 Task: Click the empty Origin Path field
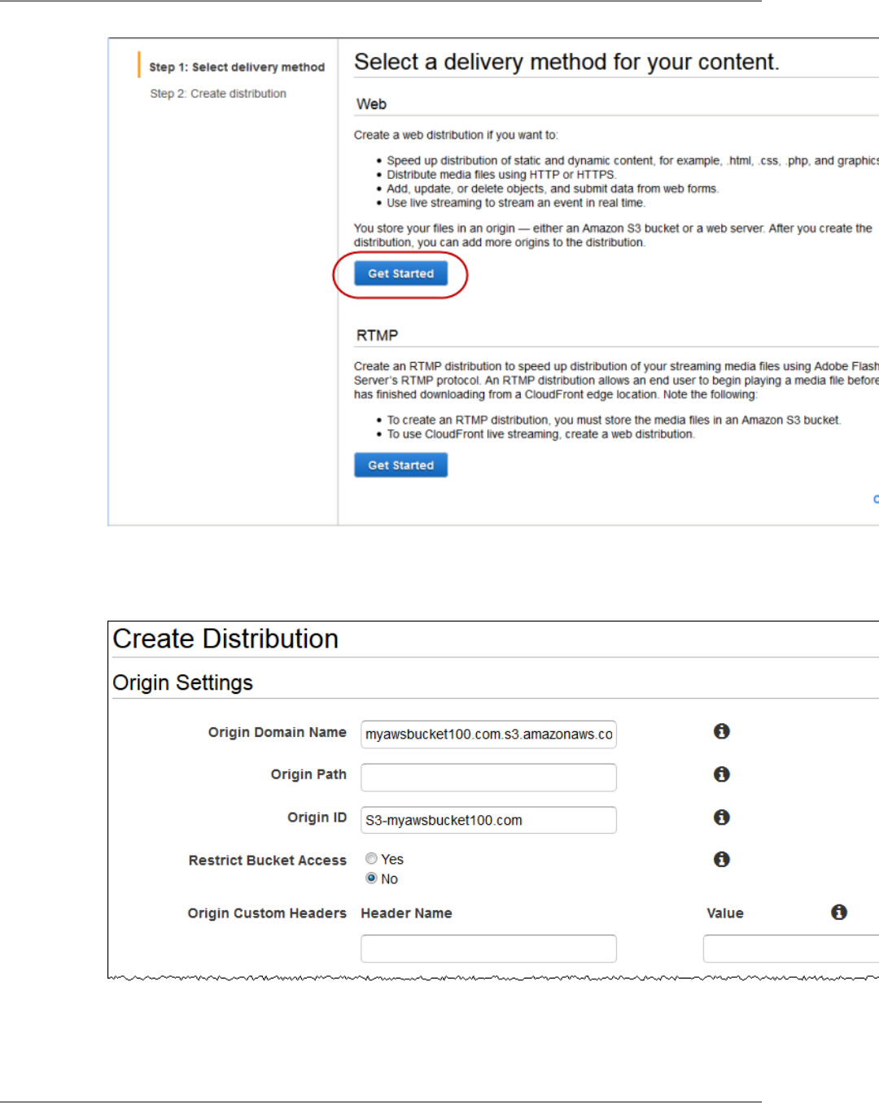coord(488,778)
